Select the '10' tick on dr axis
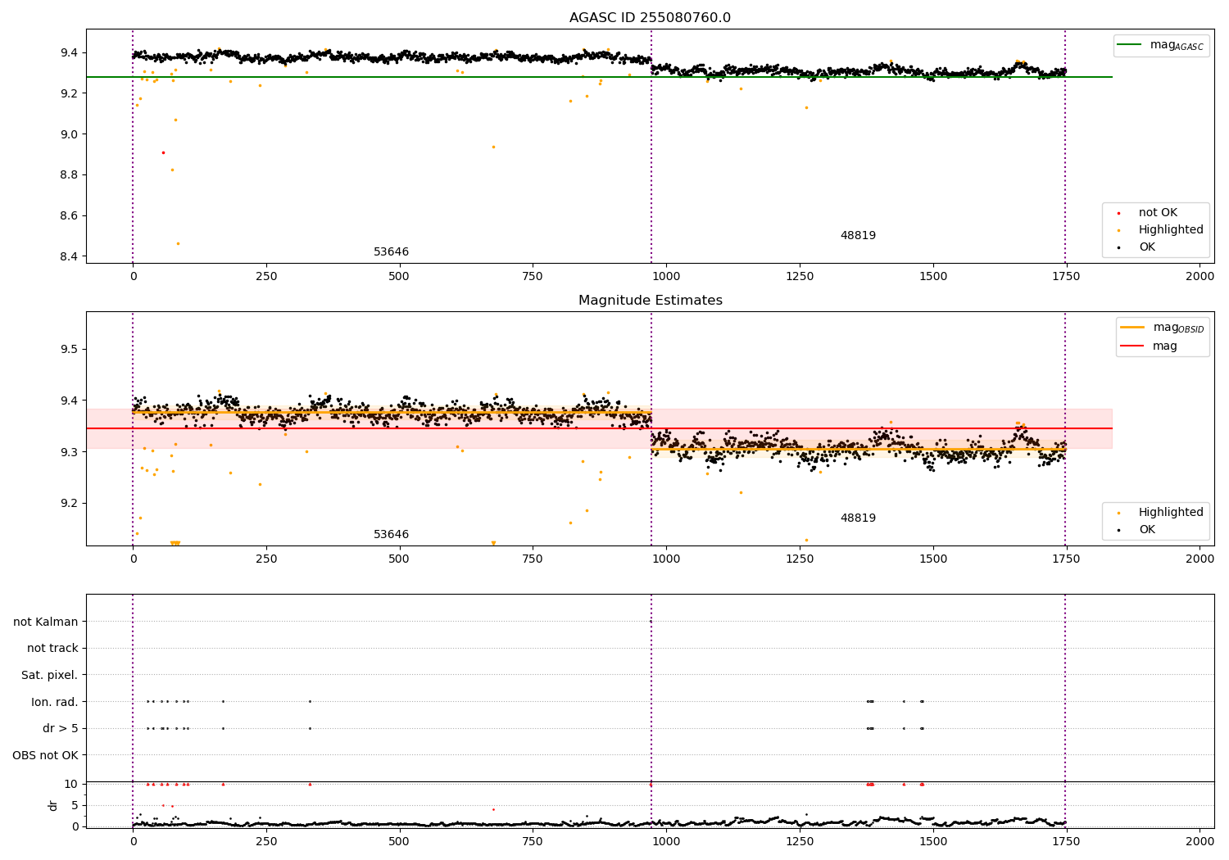Image resolution: width=1229 pixels, height=860 pixels. pyautogui.click(x=71, y=785)
